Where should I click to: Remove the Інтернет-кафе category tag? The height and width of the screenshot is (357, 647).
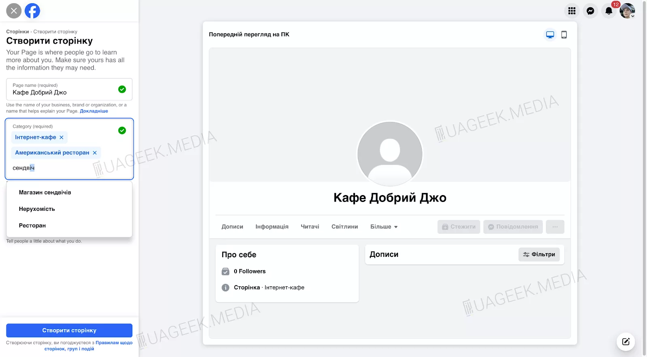coord(61,137)
